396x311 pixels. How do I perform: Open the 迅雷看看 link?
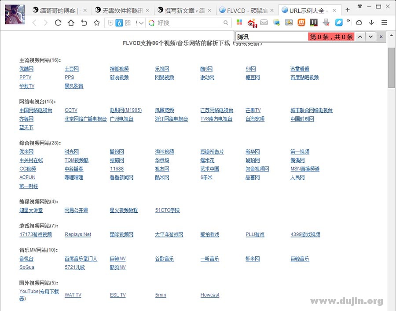pyautogui.click(x=300, y=69)
